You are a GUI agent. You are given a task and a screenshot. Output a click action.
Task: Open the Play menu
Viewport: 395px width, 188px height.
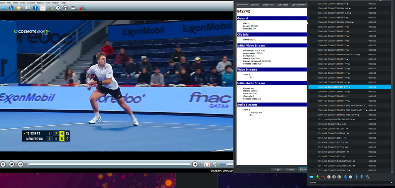(9, 3)
